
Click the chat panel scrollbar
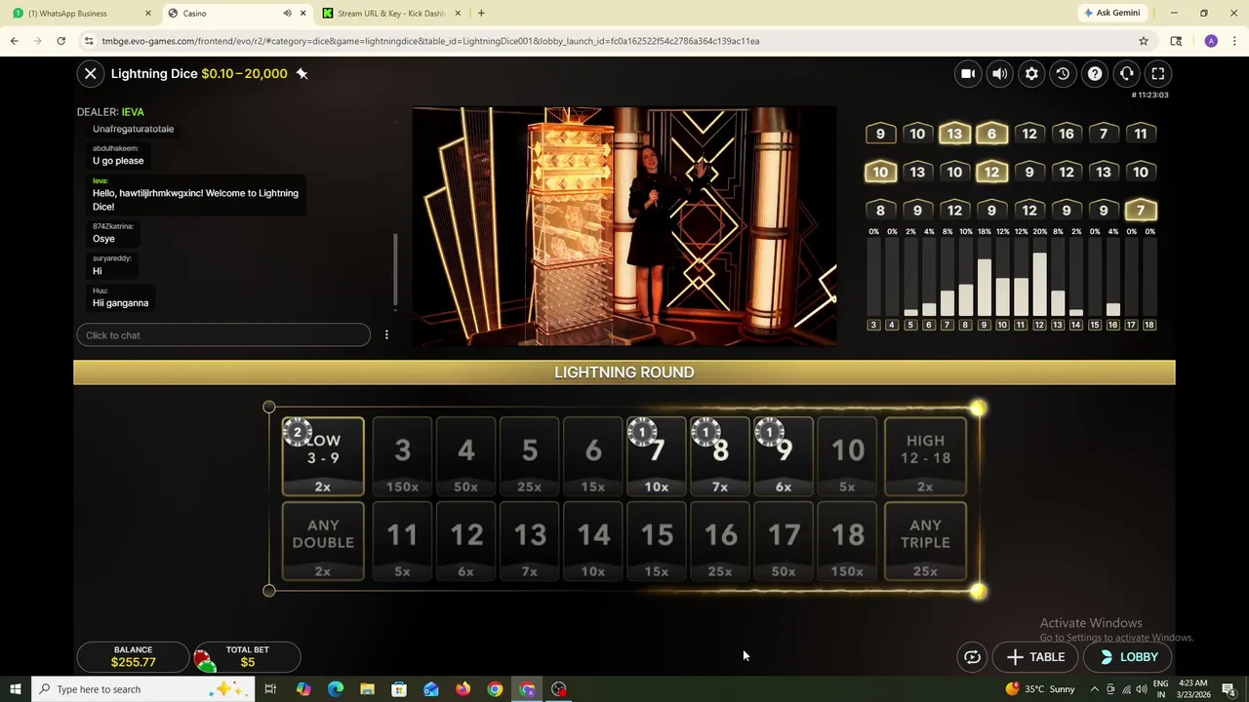pos(395,270)
